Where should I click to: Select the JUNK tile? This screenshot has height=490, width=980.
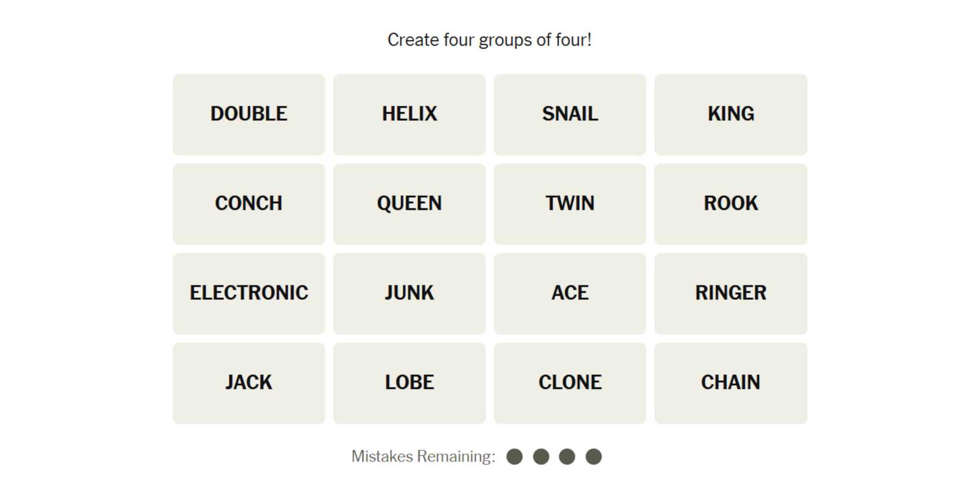tap(409, 293)
